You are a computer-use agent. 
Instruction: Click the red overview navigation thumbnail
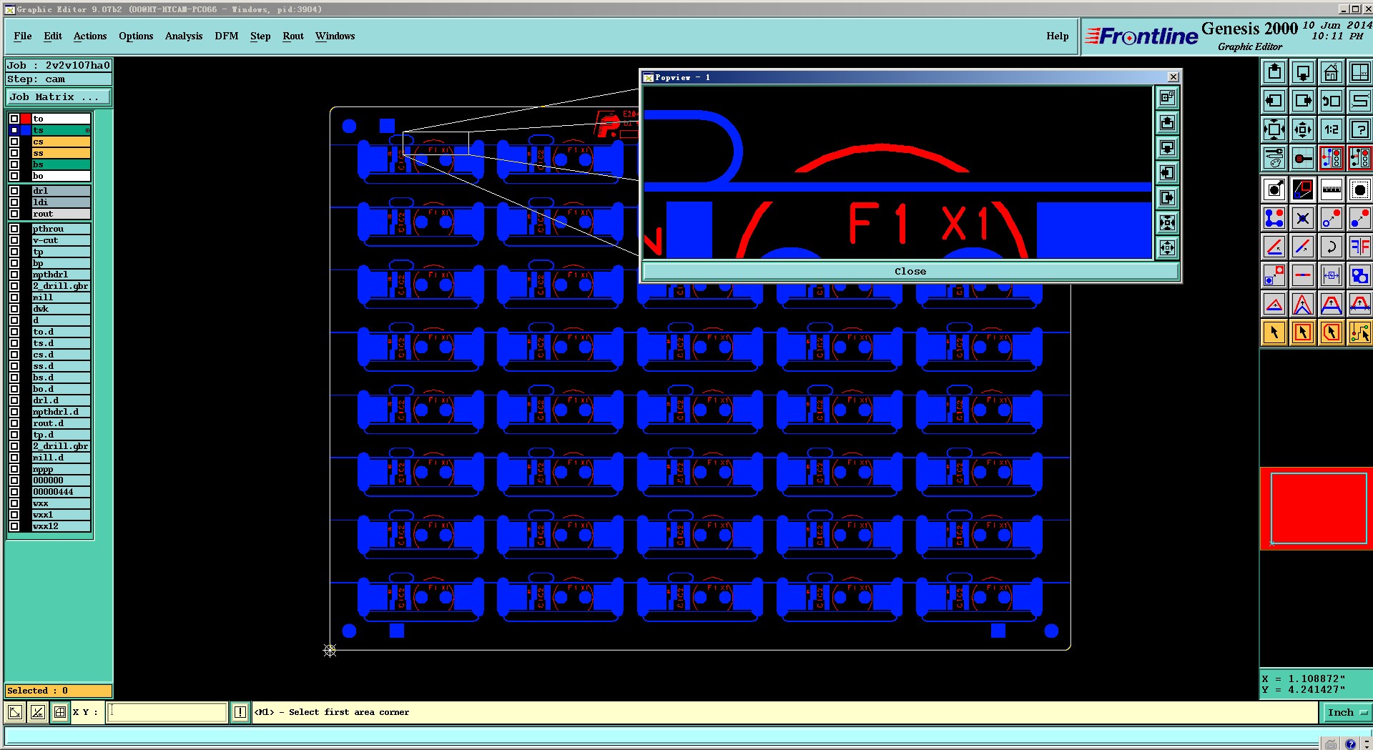click(1317, 508)
